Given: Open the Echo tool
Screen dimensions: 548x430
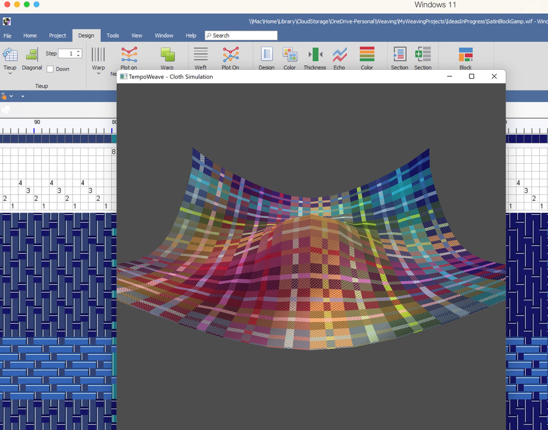Looking at the screenshot, I should 339,55.
